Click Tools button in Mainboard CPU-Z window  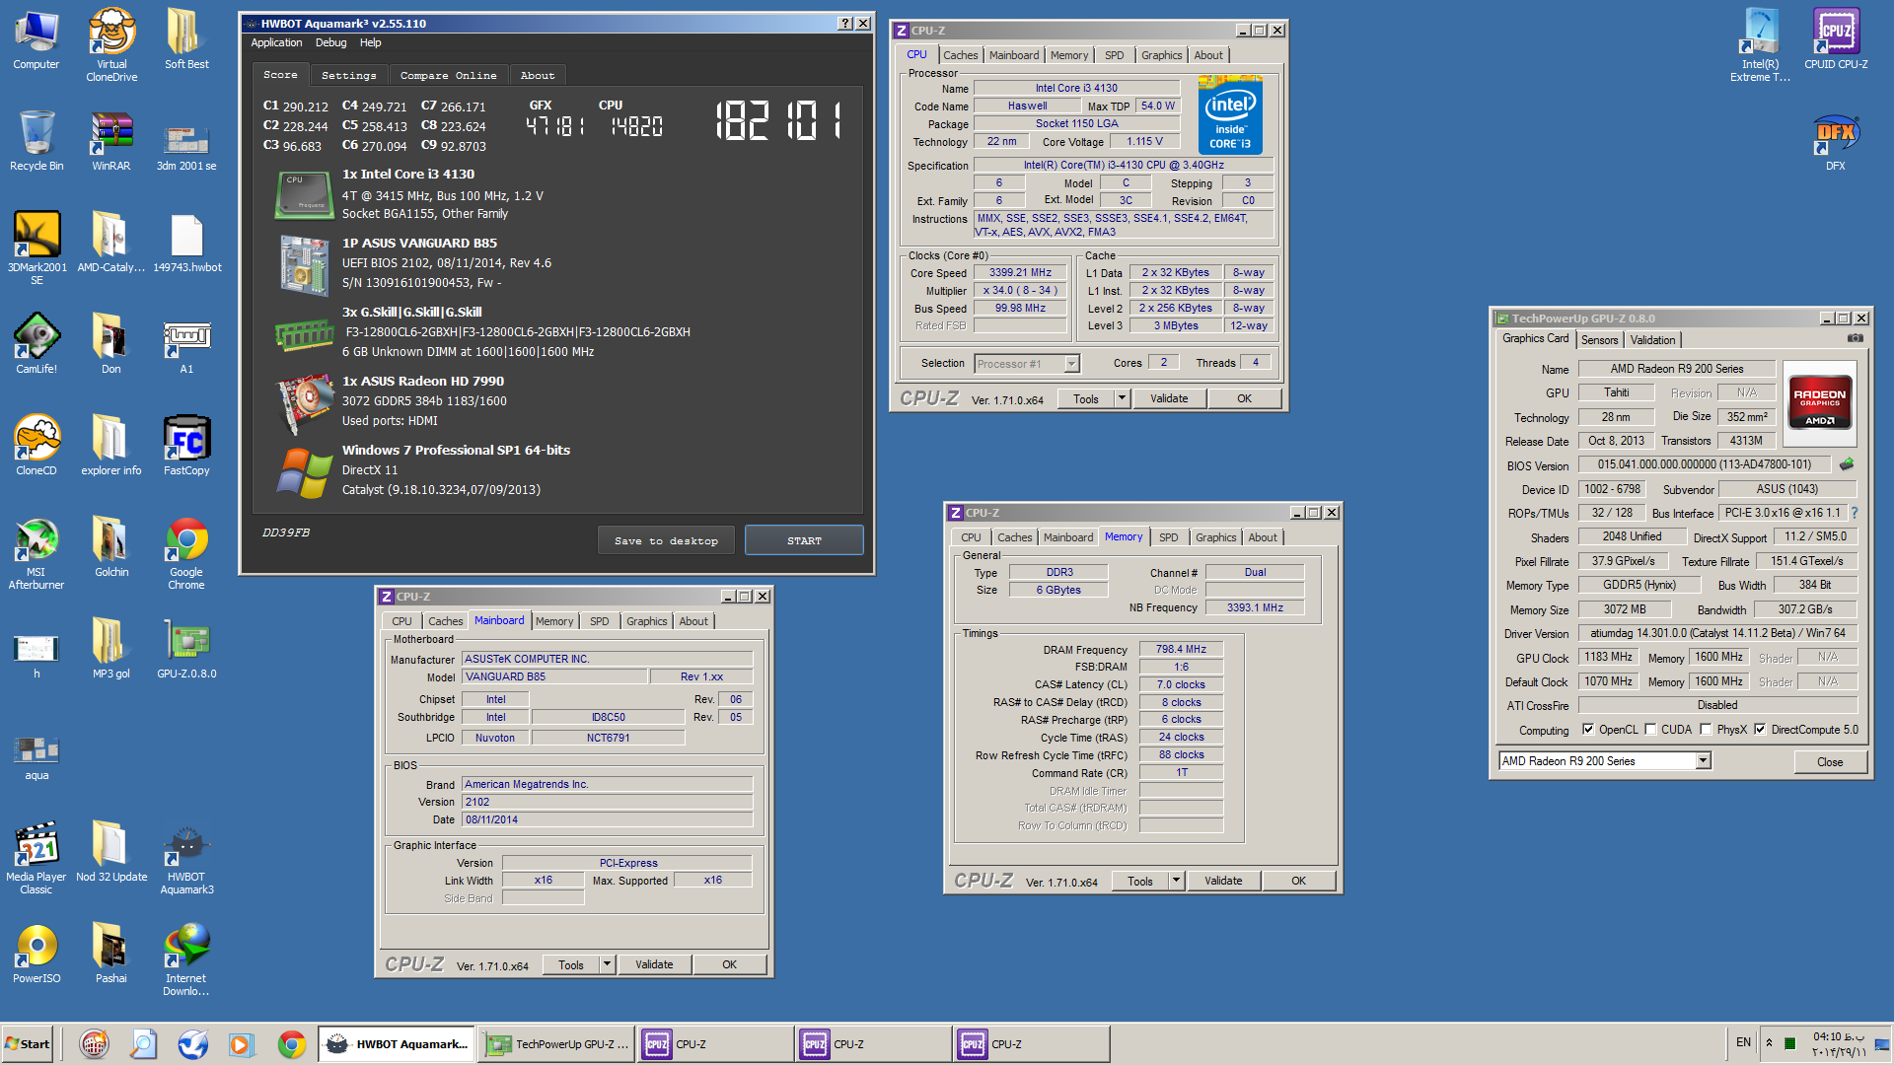point(571,964)
